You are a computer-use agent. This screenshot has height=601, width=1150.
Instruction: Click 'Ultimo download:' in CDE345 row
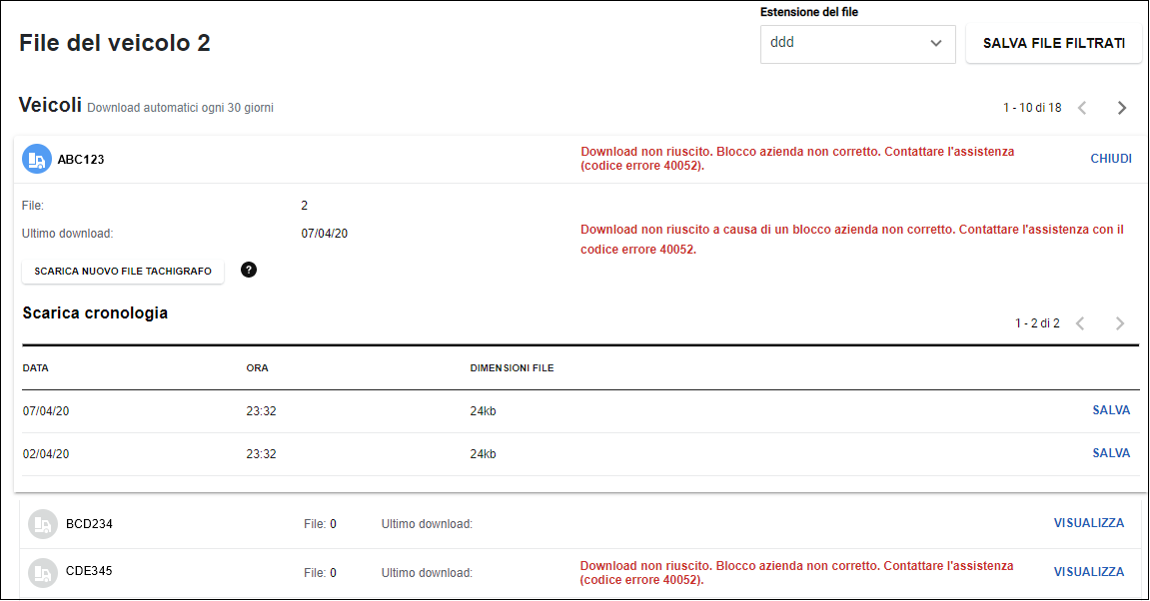[x=427, y=573]
